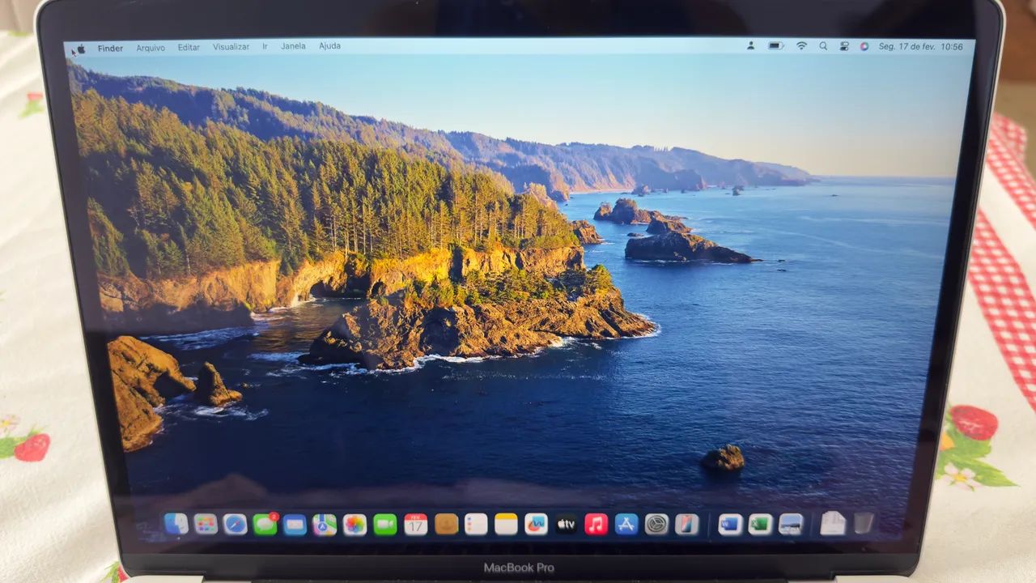The width and height of the screenshot is (1036, 583).
Task: Open the Apple TV app
Action: [x=566, y=524]
